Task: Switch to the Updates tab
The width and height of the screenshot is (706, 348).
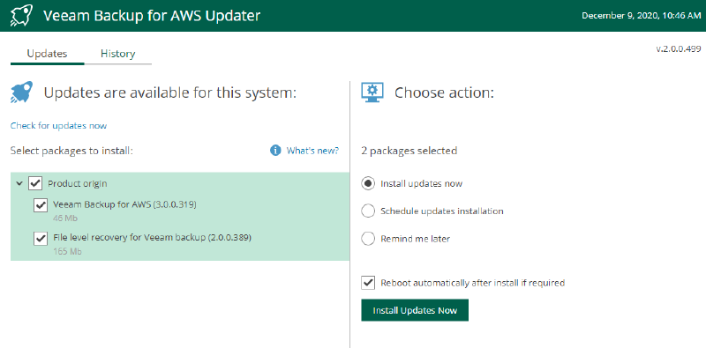Action: click(x=48, y=54)
